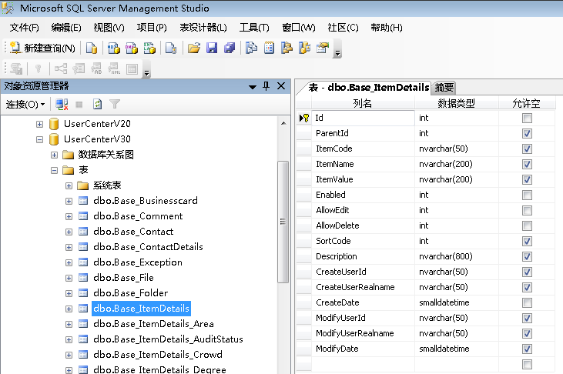Click the Filter funnel icon in Object Explorer

click(x=115, y=105)
